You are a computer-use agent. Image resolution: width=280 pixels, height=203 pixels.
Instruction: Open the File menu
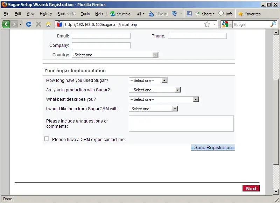(x=6, y=14)
